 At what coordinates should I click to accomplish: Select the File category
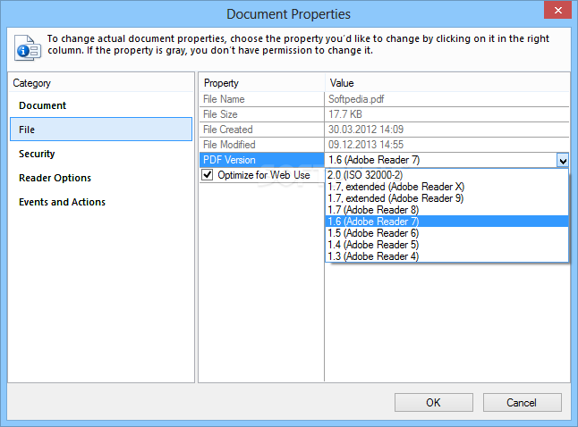click(101, 130)
